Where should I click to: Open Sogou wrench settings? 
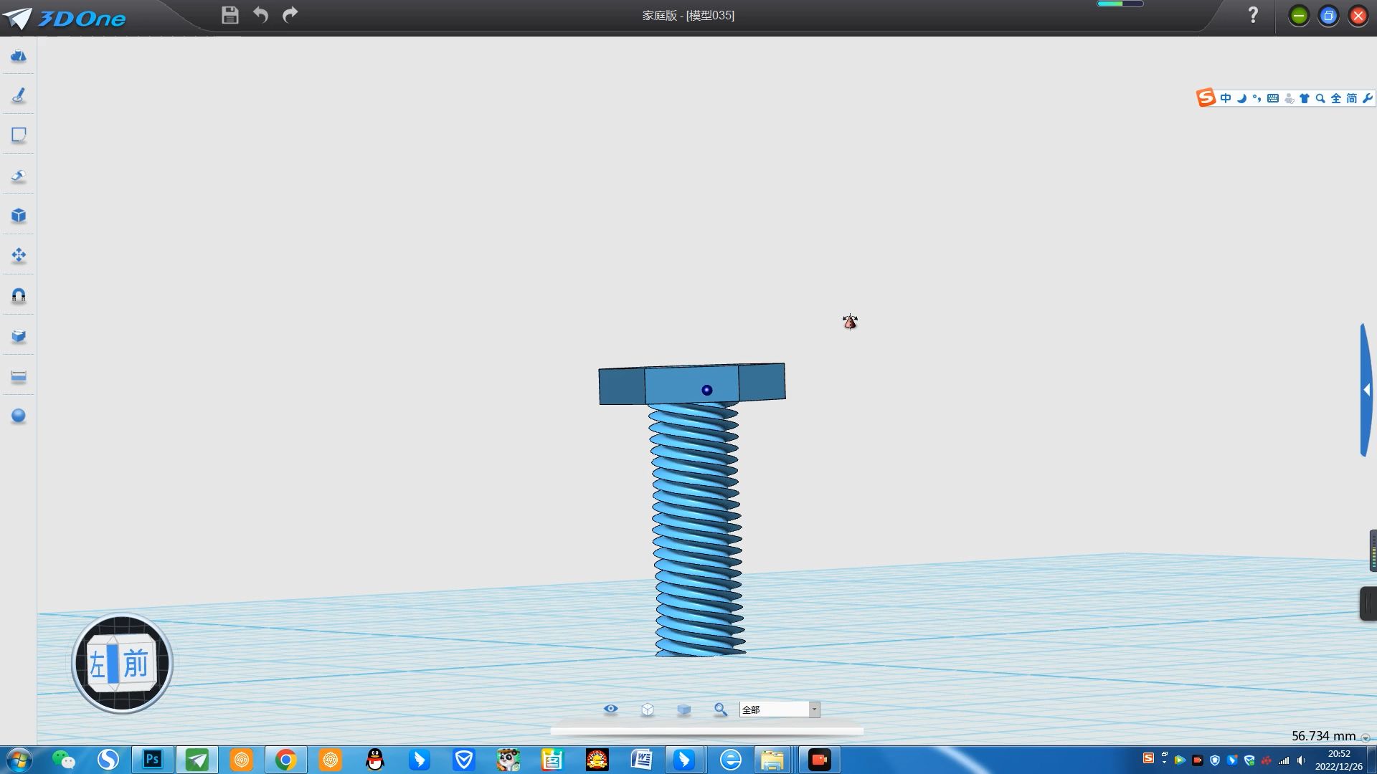tap(1368, 98)
